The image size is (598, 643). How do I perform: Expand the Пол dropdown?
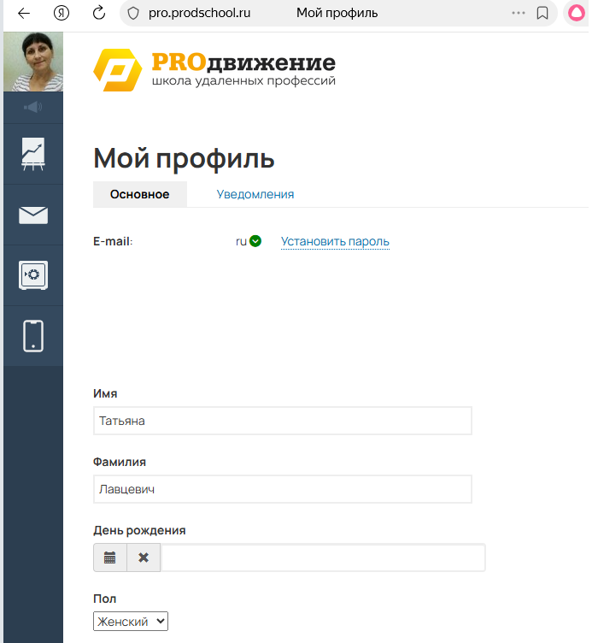[131, 622]
